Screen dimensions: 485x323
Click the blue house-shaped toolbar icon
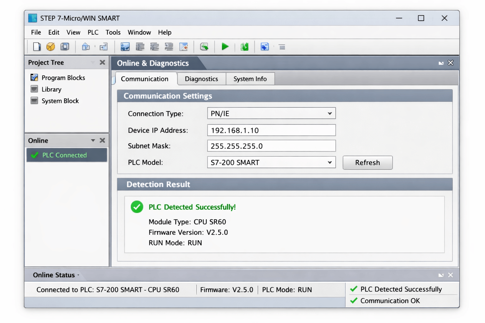click(x=86, y=47)
